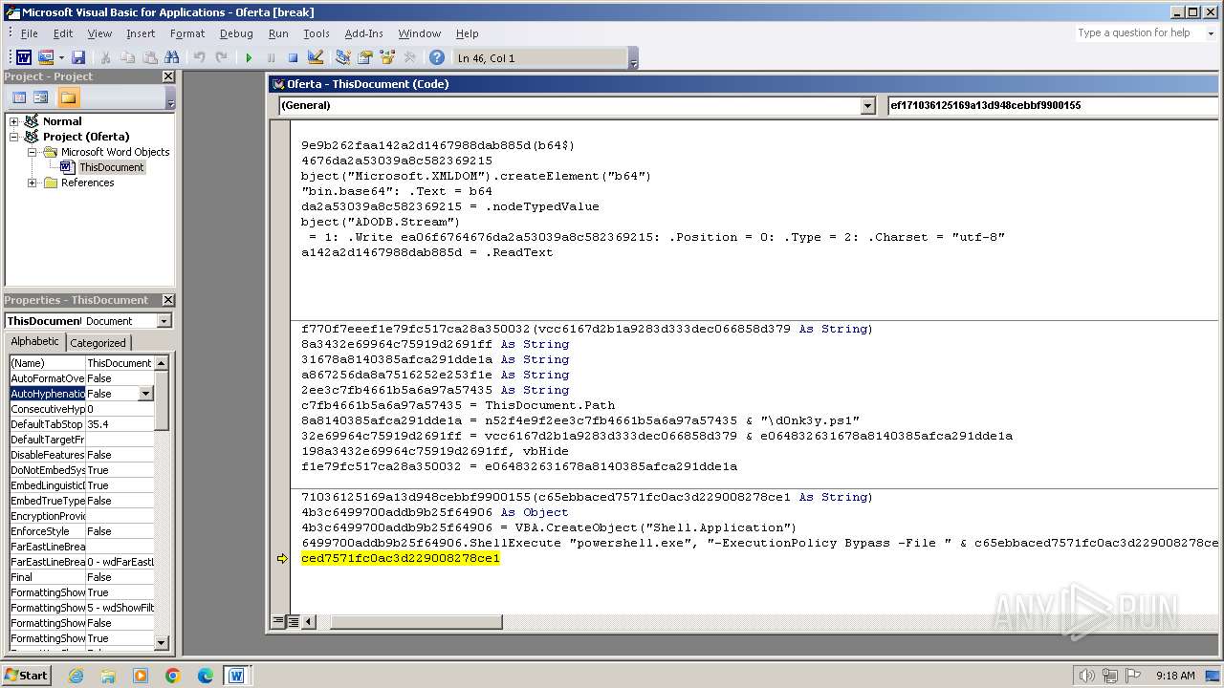
Task: Switch to the Alphabetic properties tab
Action: (x=35, y=342)
